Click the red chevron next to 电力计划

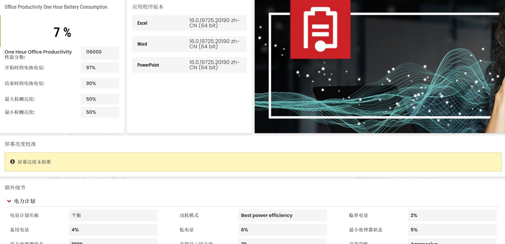9,201
